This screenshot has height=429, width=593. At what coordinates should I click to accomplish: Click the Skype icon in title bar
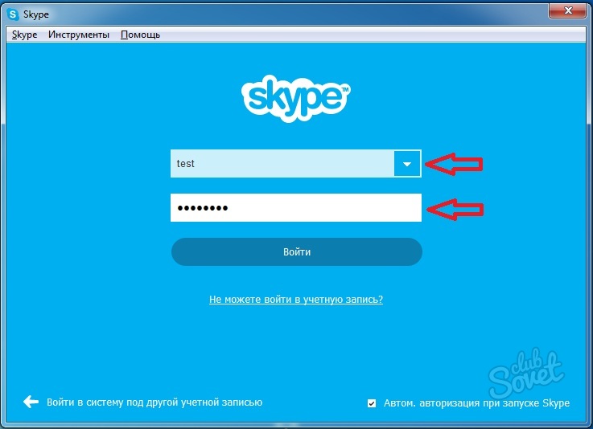pos(13,14)
